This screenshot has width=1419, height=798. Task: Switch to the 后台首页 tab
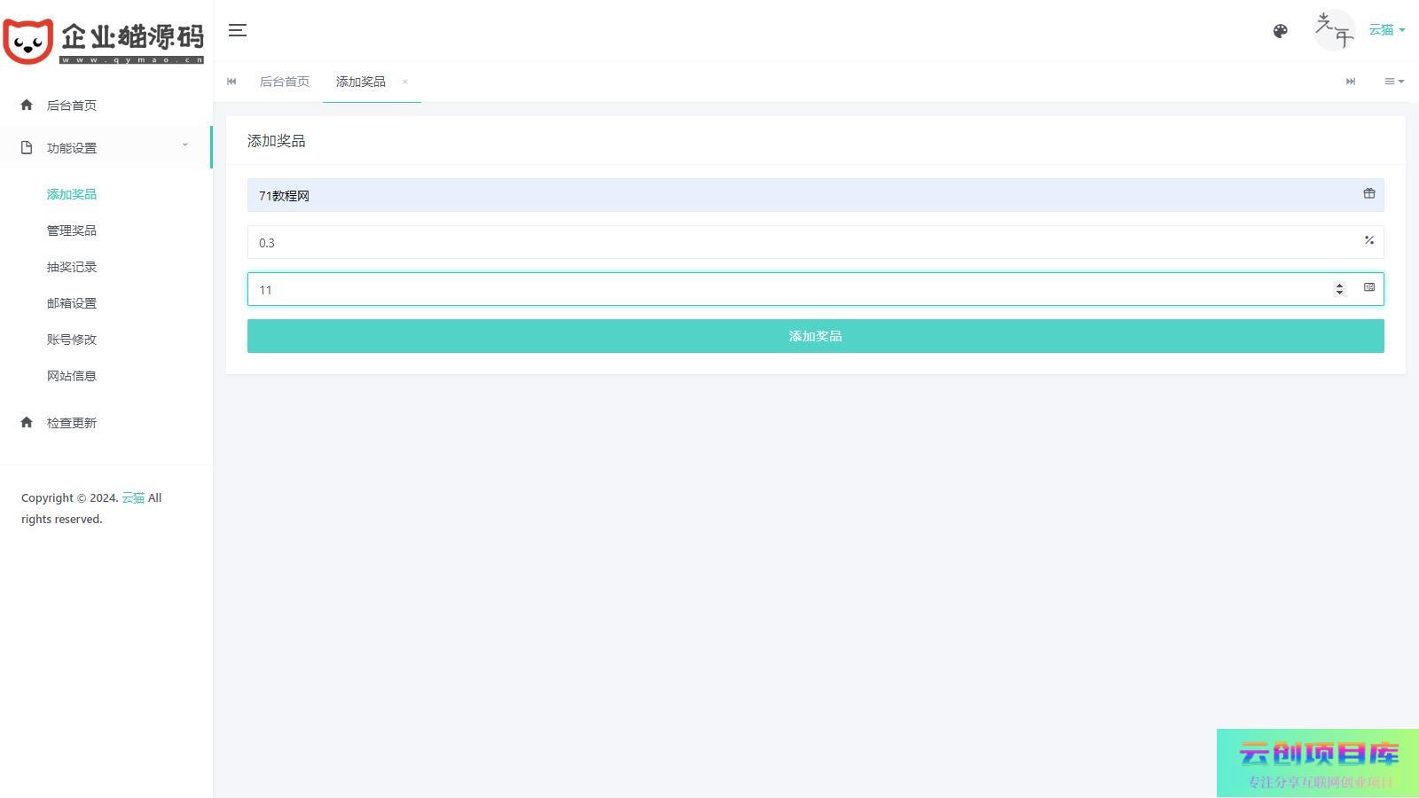point(284,82)
